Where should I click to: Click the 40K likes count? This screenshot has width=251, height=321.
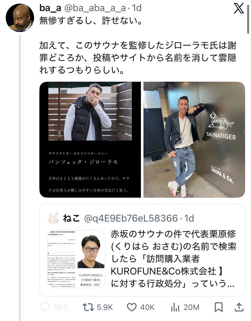point(147,307)
